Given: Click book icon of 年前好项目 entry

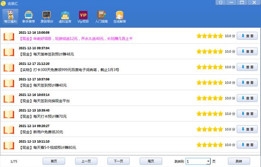Looking at the screenshot, I should pos(9,36).
